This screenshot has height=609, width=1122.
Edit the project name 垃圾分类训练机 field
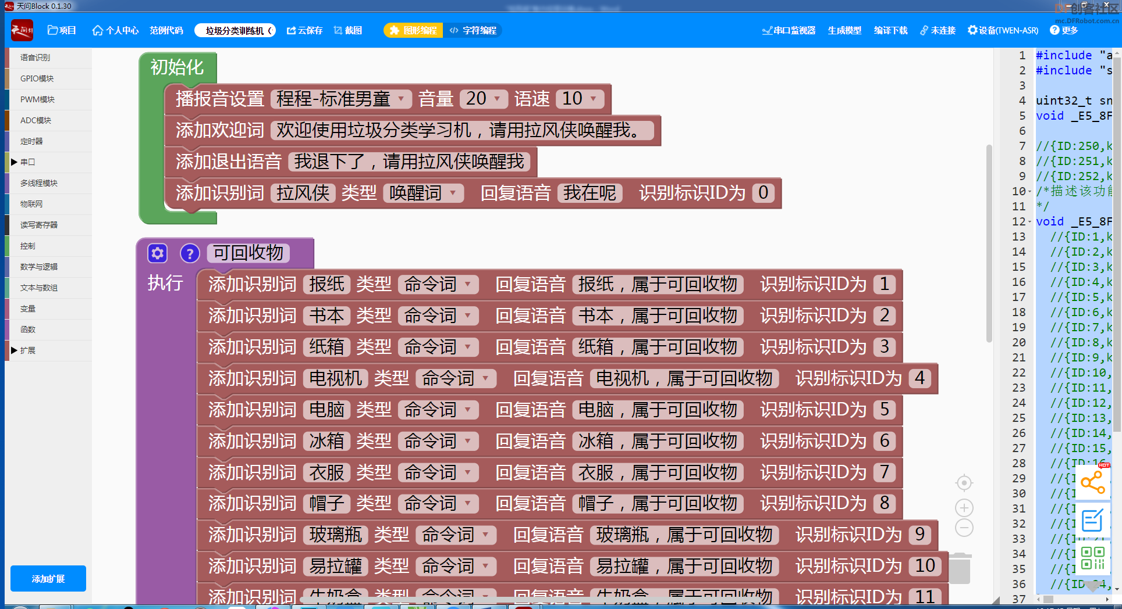(235, 30)
